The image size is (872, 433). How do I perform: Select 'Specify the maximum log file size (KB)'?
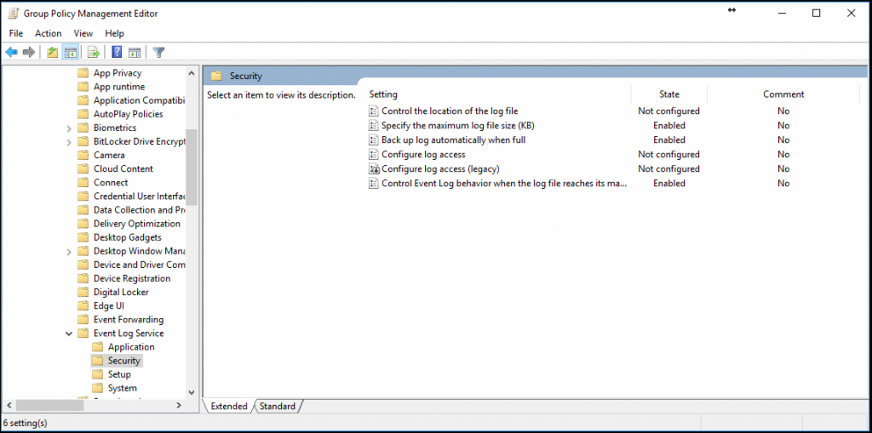(x=457, y=126)
